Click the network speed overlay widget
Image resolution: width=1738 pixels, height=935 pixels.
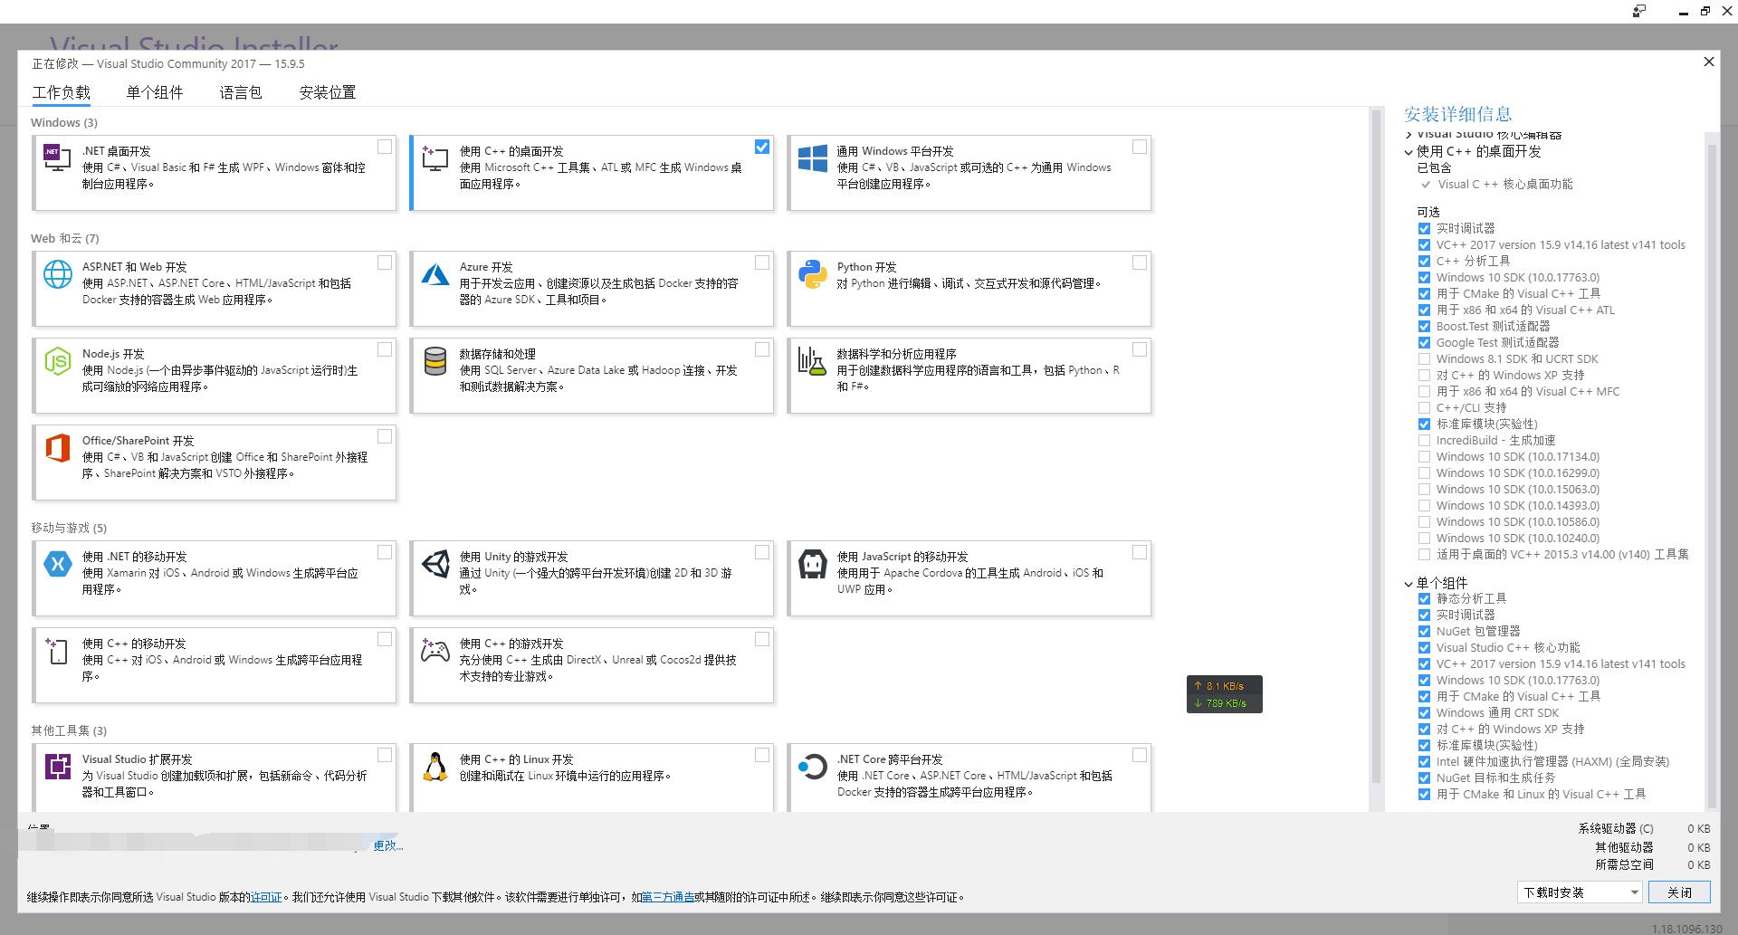point(1224,694)
